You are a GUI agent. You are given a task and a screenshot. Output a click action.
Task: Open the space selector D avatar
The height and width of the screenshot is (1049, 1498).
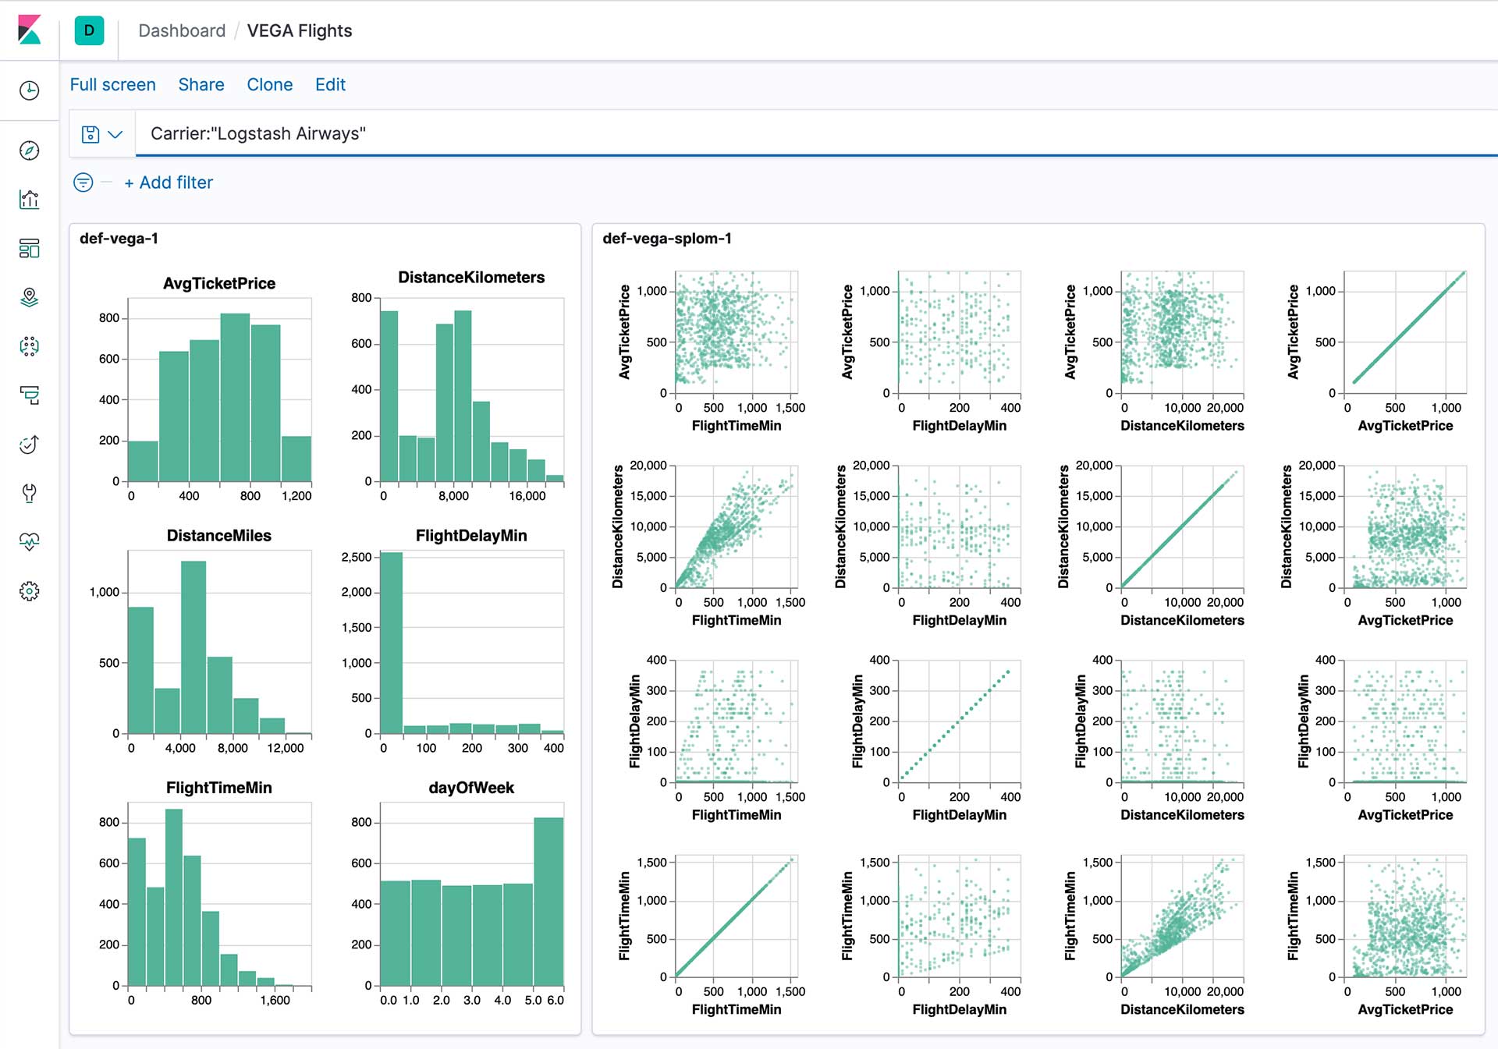tap(89, 30)
